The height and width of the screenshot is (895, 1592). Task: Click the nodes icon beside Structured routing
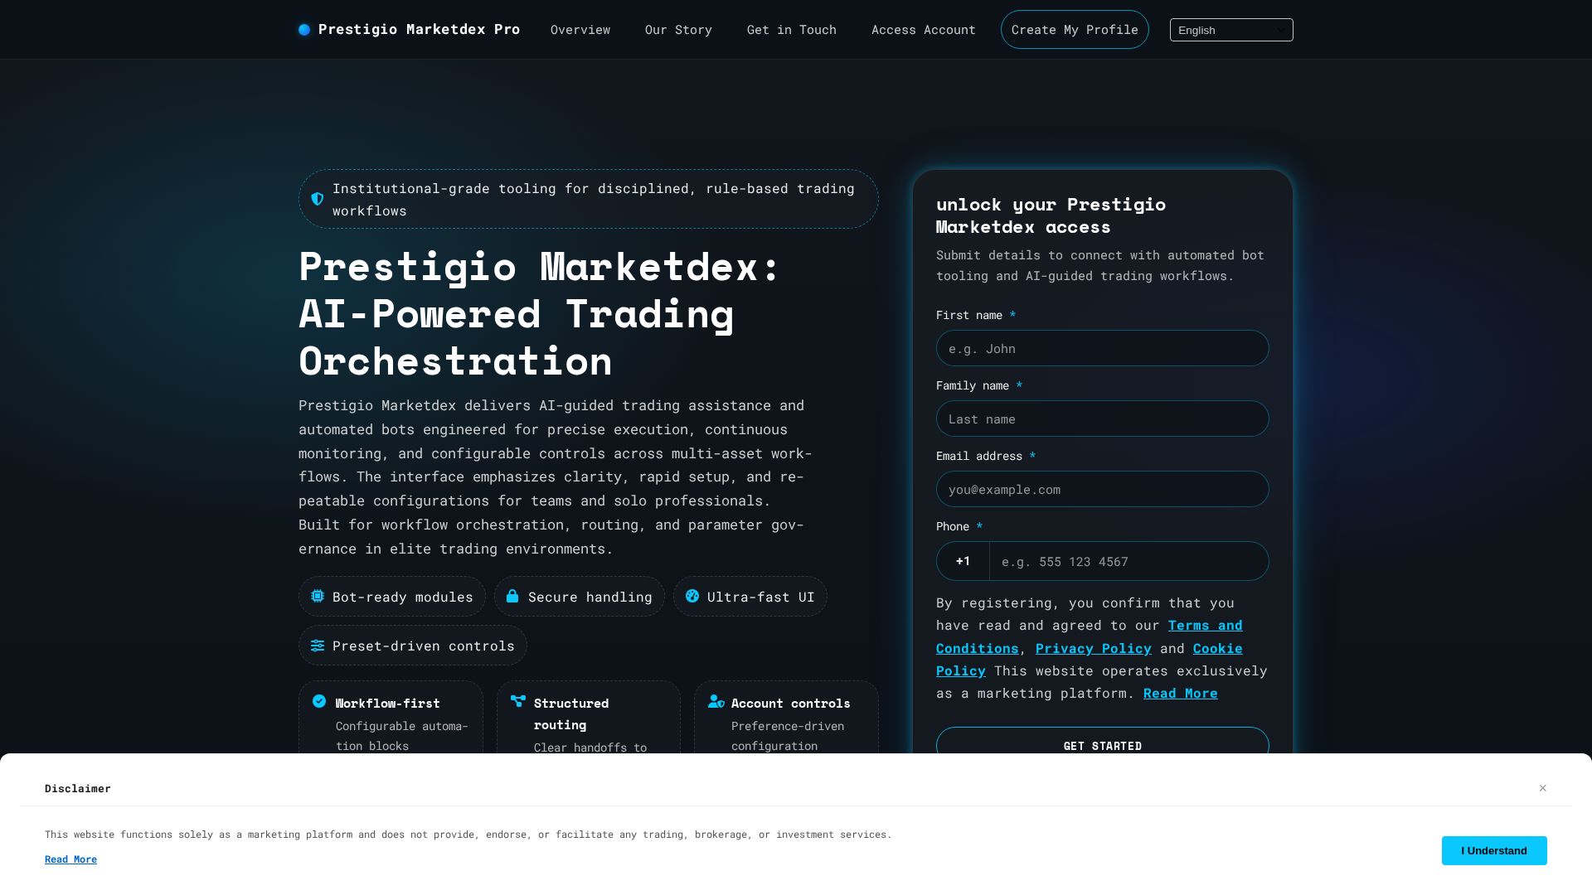click(x=518, y=701)
